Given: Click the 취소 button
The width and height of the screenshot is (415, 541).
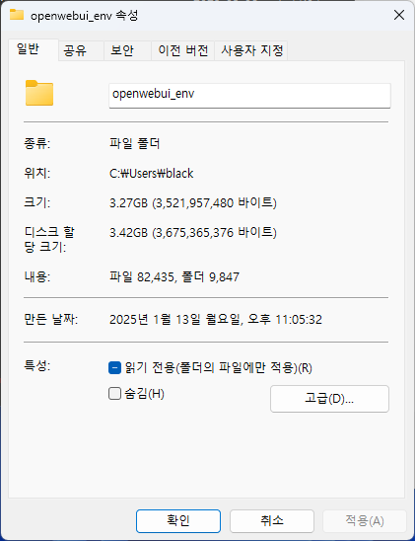Looking at the screenshot, I should pos(272,521).
